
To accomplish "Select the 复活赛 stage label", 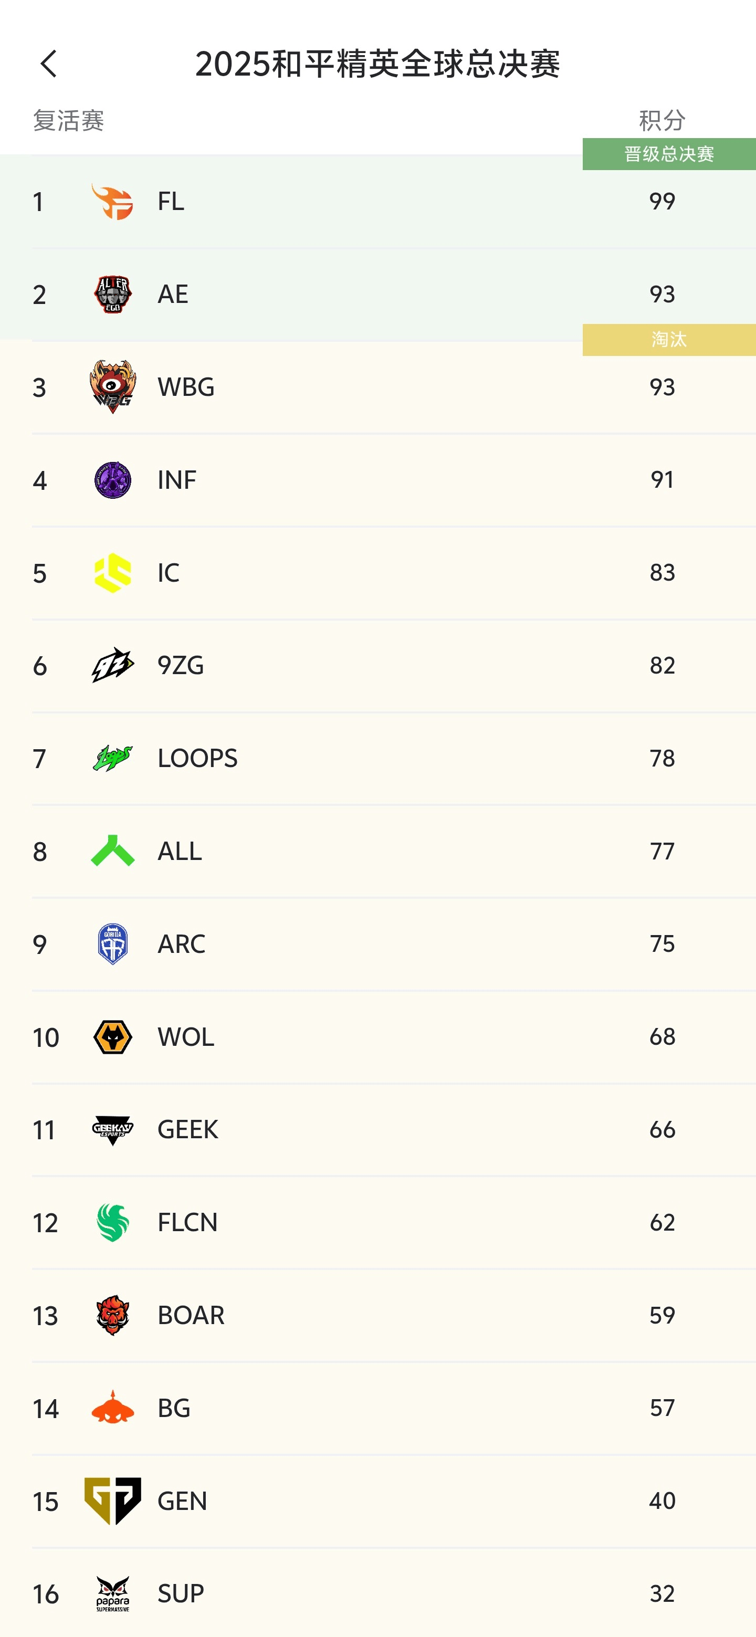I will click(x=69, y=121).
